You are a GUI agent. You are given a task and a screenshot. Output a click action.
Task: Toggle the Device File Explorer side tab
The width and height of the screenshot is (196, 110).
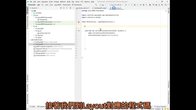[168, 97]
